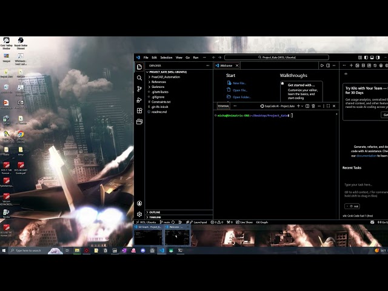
Task: Open the Search view in activity bar
Action: [139, 78]
